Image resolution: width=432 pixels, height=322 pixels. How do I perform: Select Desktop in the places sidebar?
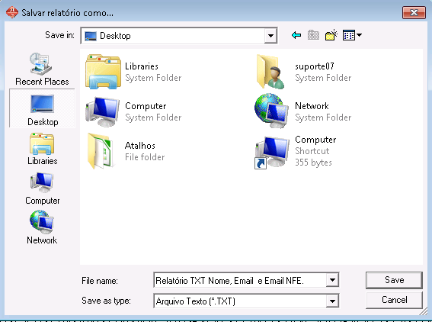[42, 108]
